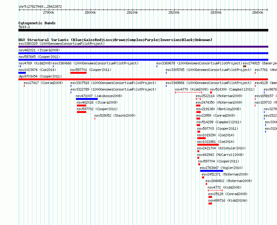Click the Cytogenetic Bands track title
Screen dimensions: 277x225
[37, 23]
